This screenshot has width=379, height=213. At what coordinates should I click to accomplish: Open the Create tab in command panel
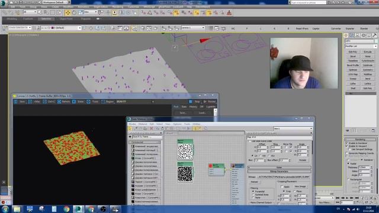coord(346,35)
